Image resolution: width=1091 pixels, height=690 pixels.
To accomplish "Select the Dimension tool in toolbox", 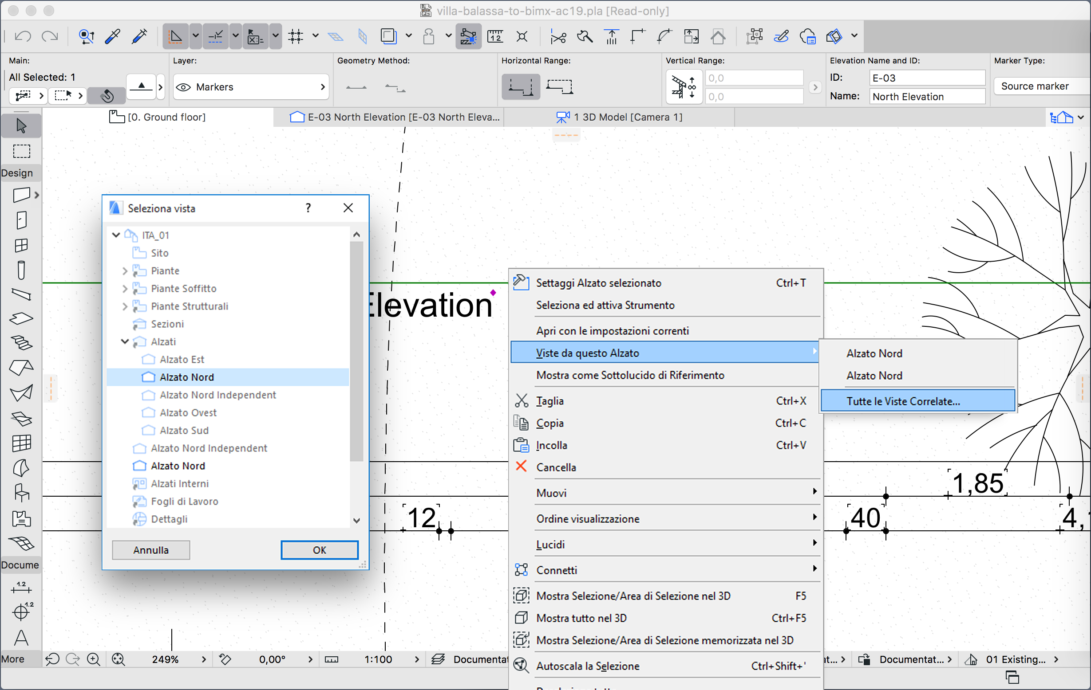I will [21, 587].
